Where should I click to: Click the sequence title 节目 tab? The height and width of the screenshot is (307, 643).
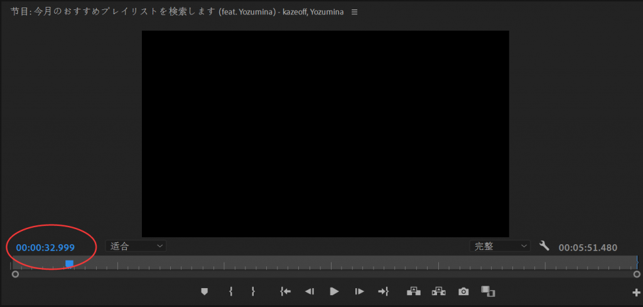click(x=176, y=13)
